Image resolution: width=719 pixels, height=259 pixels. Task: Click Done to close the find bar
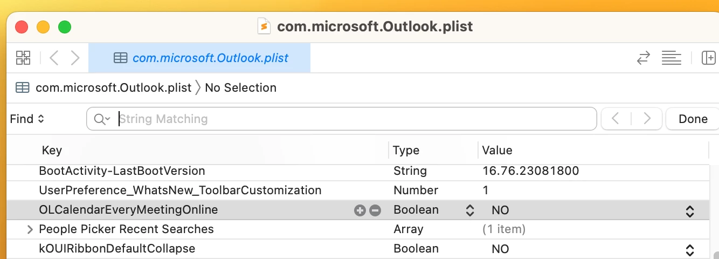coord(693,119)
